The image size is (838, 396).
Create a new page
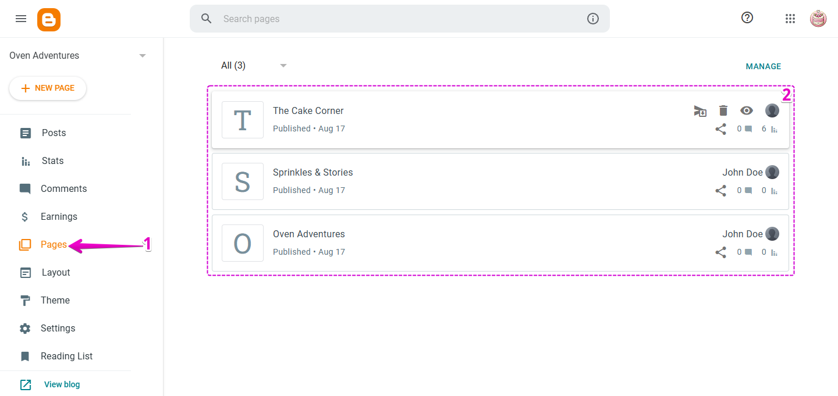pyautogui.click(x=48, y=88)
